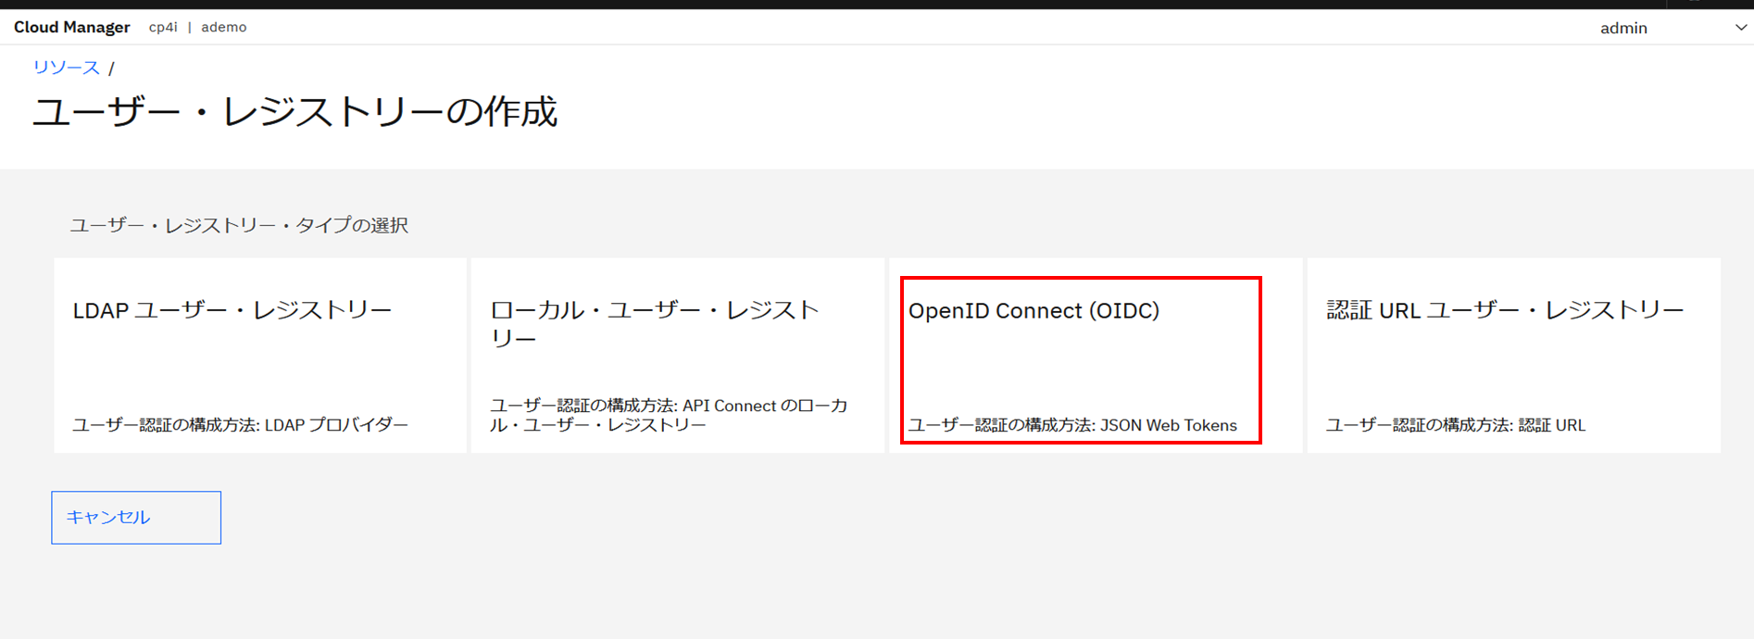Pick the 認証 URL ユーザー・レジストリー card

[x=1514, y=356]
